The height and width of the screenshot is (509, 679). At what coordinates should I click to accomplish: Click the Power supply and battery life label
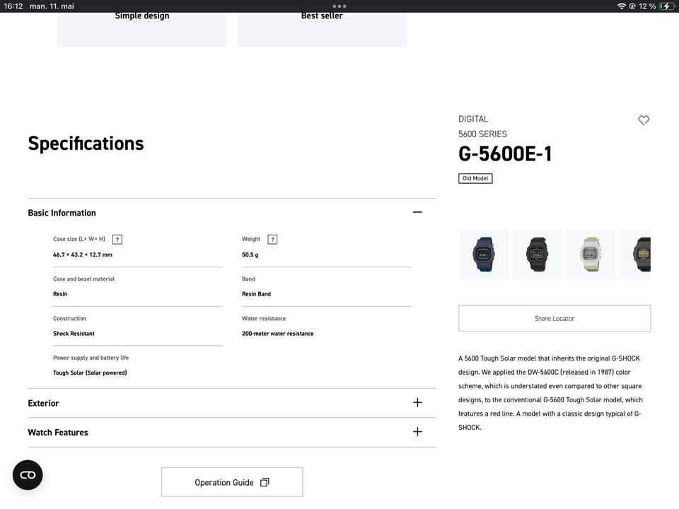[x=91, y=358]
